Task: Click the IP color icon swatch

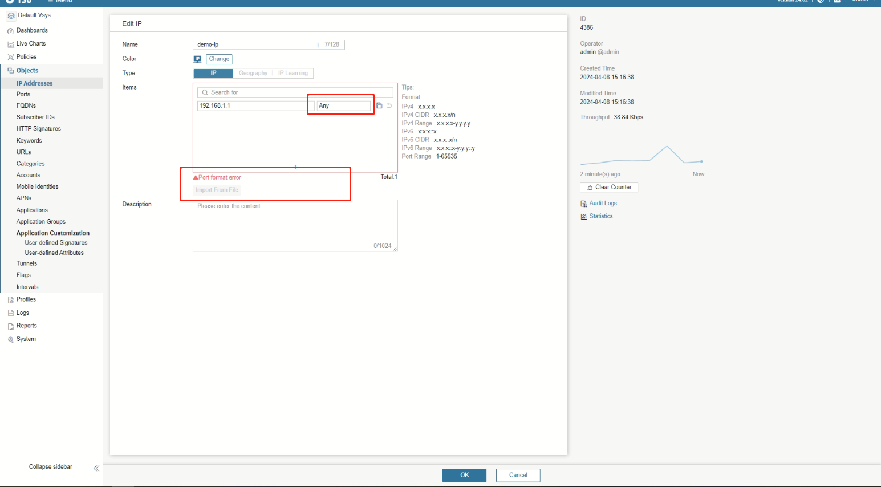Action: click(x=197, y=59)
